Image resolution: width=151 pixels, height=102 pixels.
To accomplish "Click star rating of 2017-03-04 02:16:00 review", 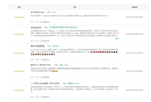I will [x=19, y=34].
